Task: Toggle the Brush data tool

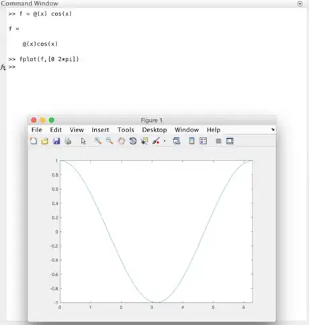Action: click(x=156, y=141)
